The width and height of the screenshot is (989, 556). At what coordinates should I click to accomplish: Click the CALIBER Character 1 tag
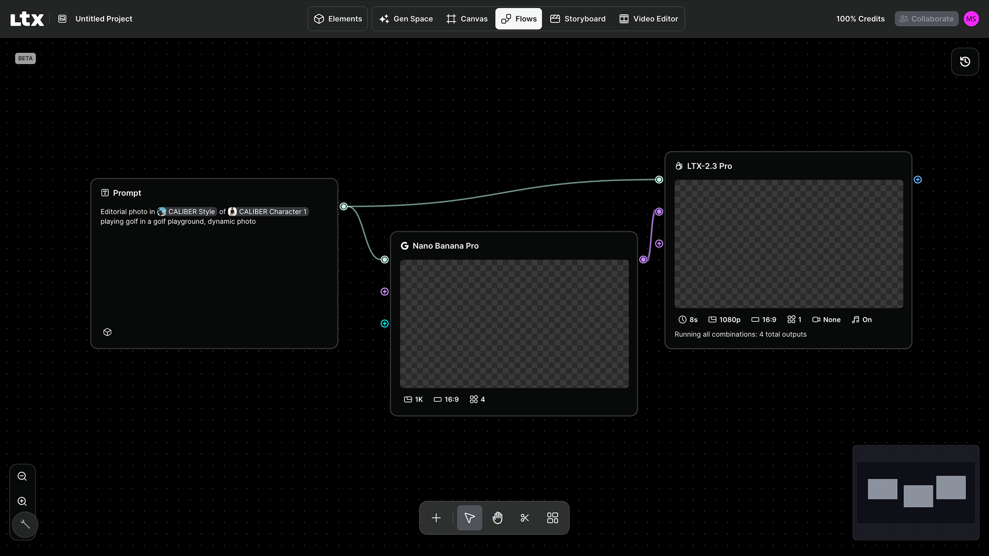tap(268, 212)
